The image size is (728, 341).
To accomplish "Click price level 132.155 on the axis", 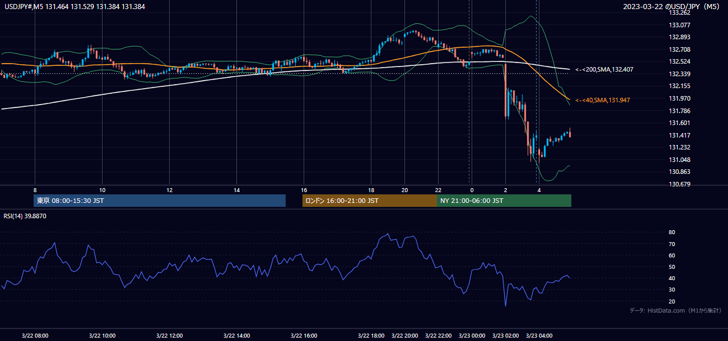I will pyautogui.click(x=679, y=86).
